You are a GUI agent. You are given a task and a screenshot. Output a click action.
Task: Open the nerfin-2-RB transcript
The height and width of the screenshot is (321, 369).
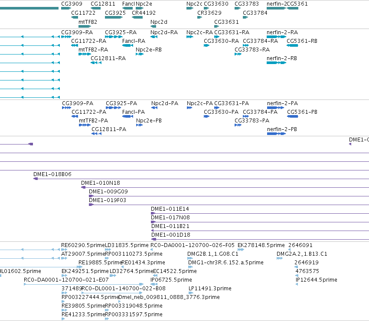pyautogui.click(x=277, y=63)
